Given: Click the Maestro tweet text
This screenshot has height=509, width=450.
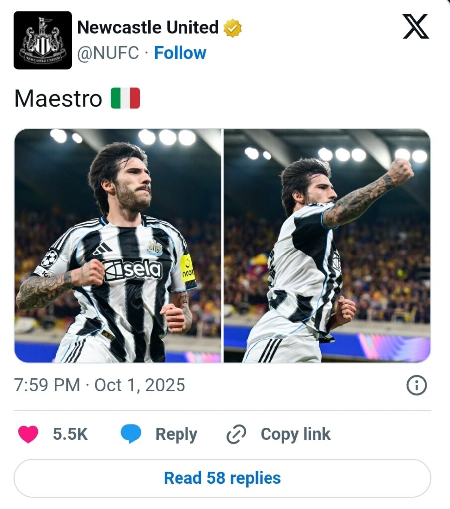Looking at the screenshot, I should pyautogui.click(x=58, y=98).
